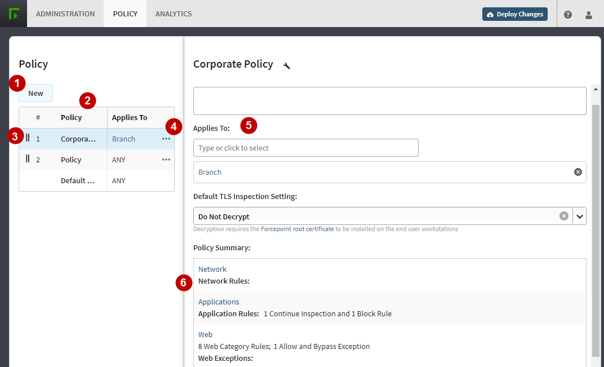Click the scroll up arrow in details panel
This screenshot has height=367, width=604.
596,90
